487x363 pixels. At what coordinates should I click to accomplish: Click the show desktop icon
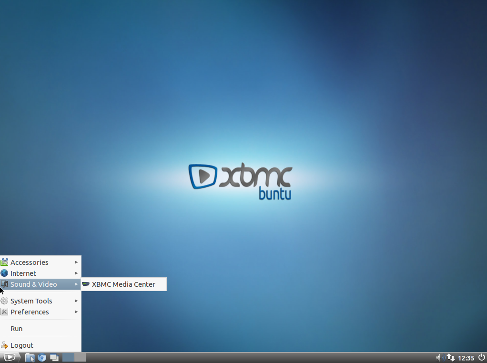54,357
